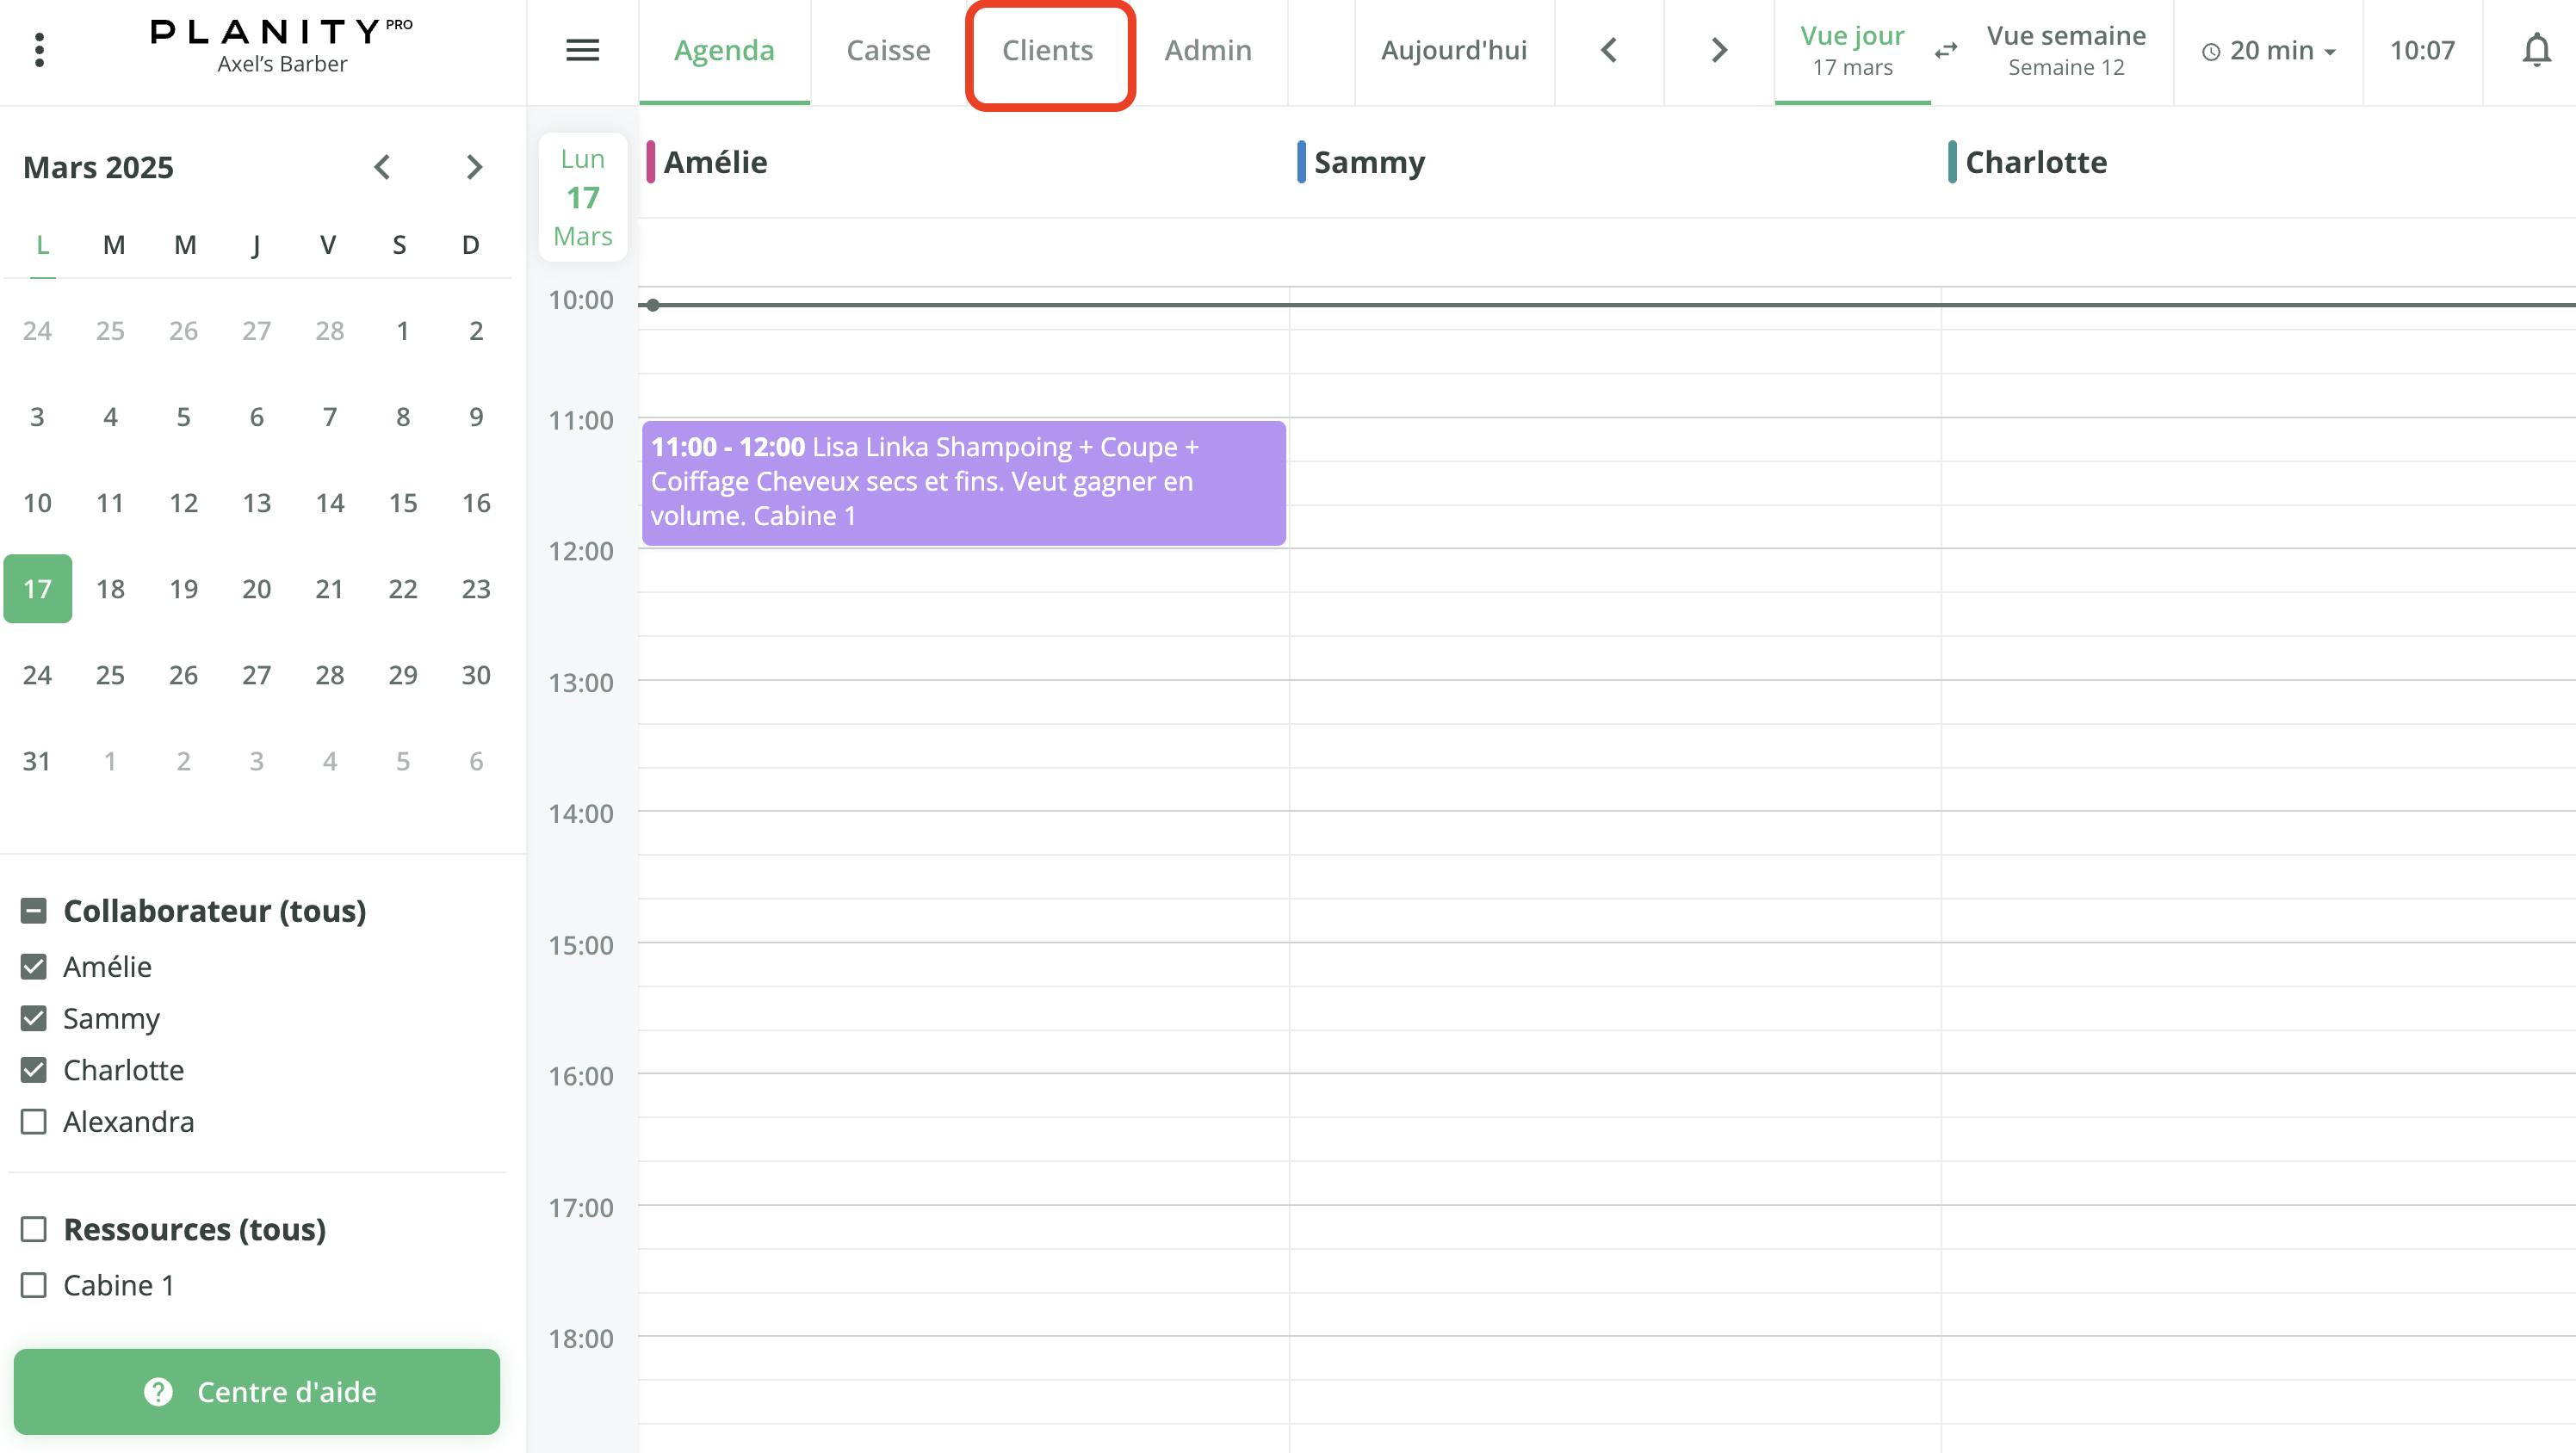Viewport: 2576px width, 1453px height.
Task: Navigate to next month in mini calendar
Action: 474,166
